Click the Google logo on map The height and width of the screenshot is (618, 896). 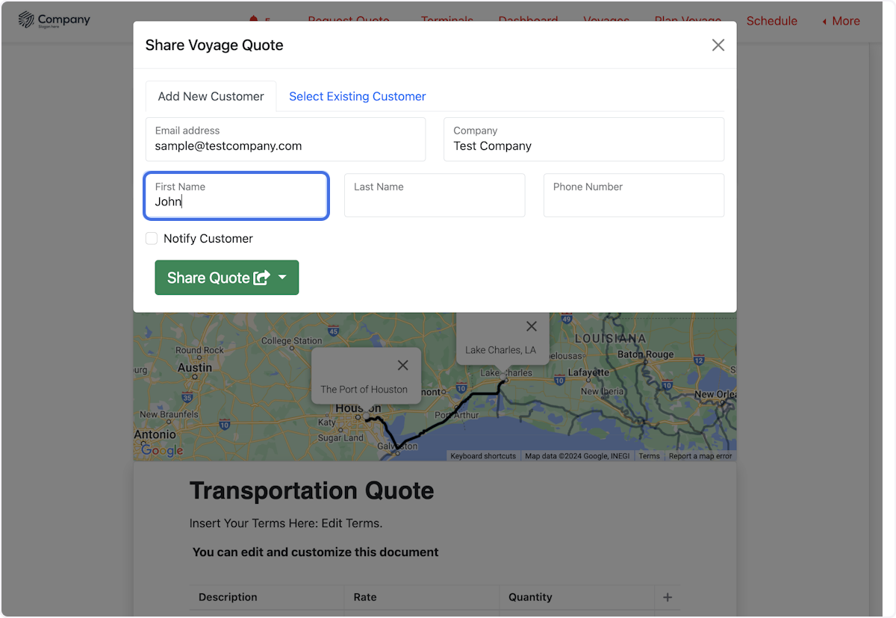(162, 450)
